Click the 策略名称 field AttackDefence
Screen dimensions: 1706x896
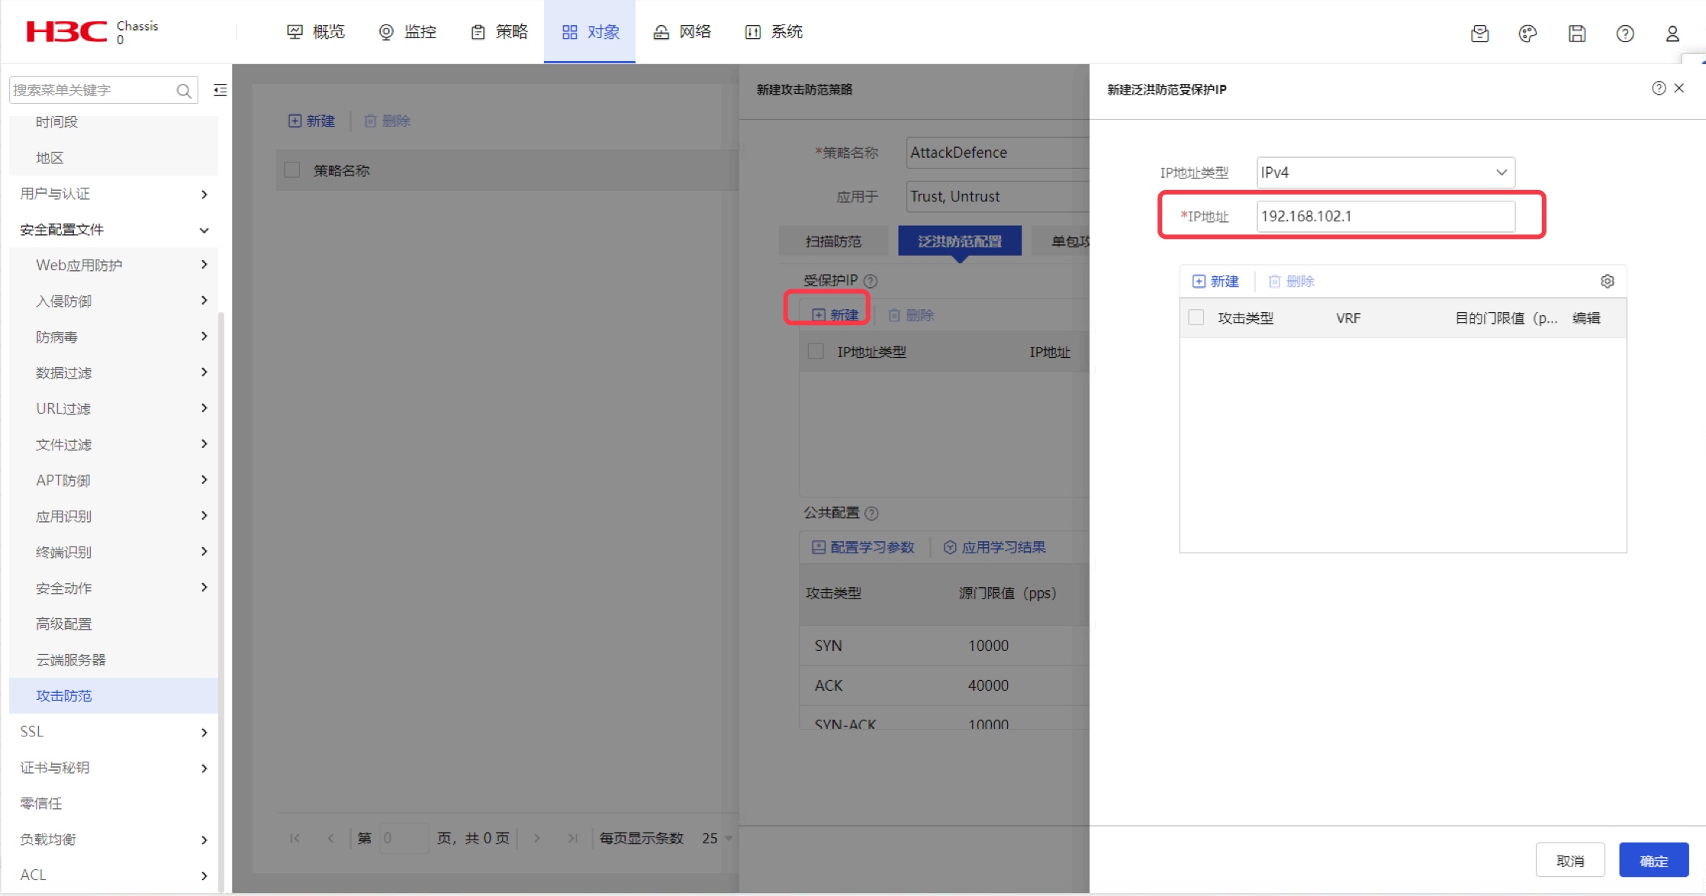pos(998,153)
